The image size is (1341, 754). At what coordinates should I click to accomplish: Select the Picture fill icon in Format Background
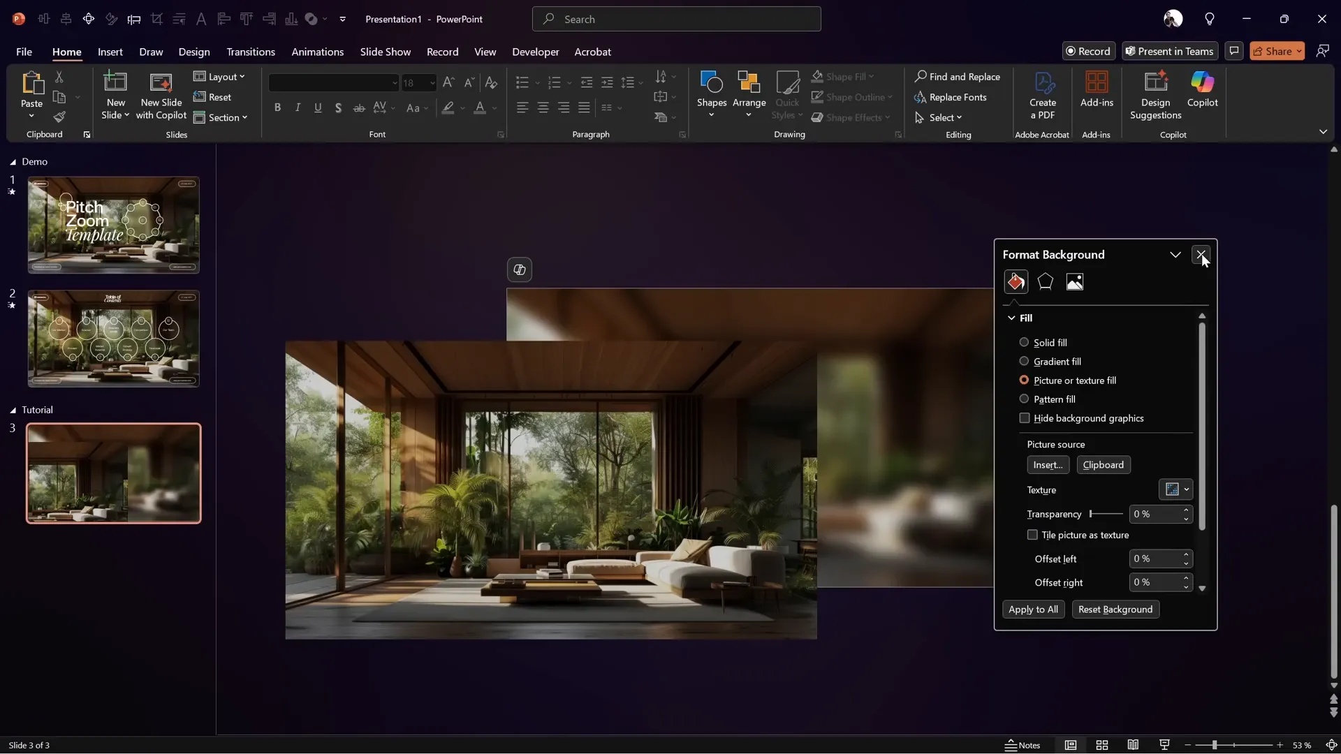coord(1075,281)
